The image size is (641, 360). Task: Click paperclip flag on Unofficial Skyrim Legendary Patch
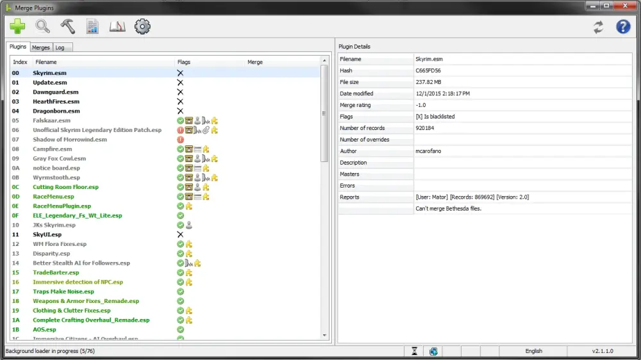point(206,130)
